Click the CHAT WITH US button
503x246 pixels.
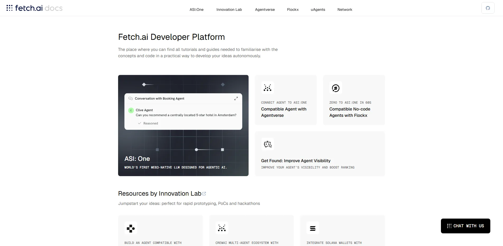(x=465, y=226)
